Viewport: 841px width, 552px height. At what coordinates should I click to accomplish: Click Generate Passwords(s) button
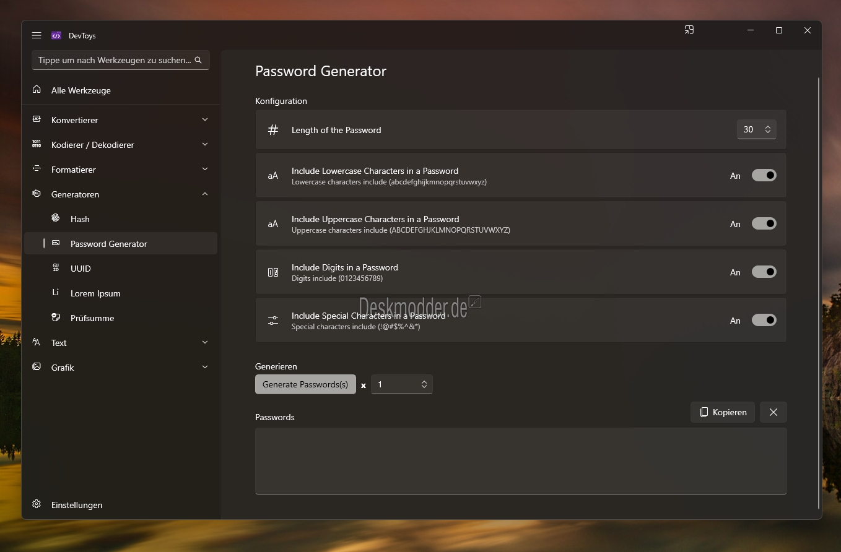coord(305,384)
